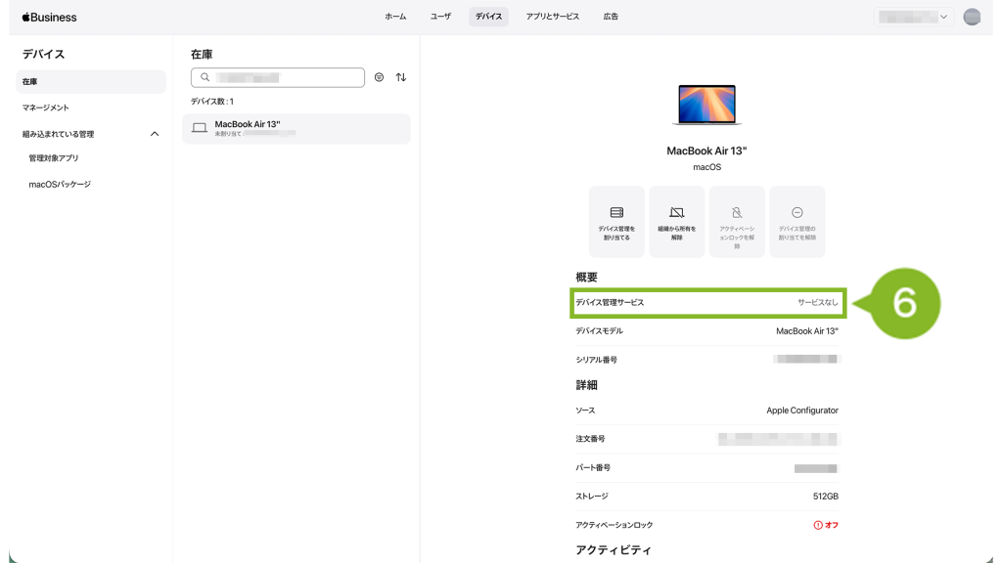Viewport: 1002px width, 563px height.
Task: Open the ホーム tab
Action: [x=395, y=17]
